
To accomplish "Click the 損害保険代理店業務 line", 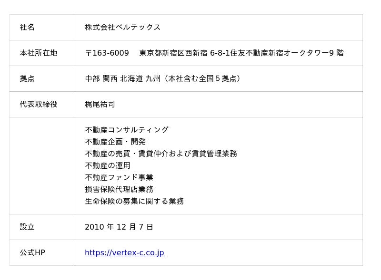I will click(119, 190).
